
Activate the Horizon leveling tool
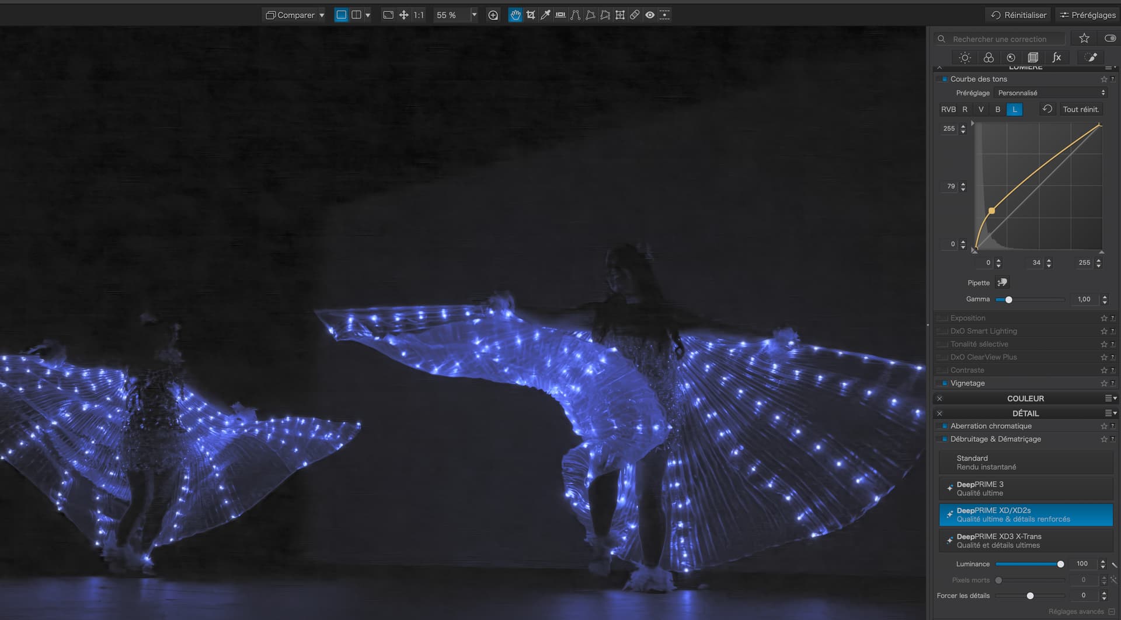(560, 15)
